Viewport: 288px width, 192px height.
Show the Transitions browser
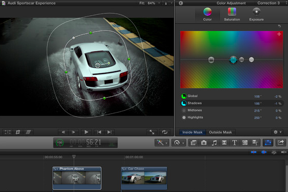click(224, 142)
